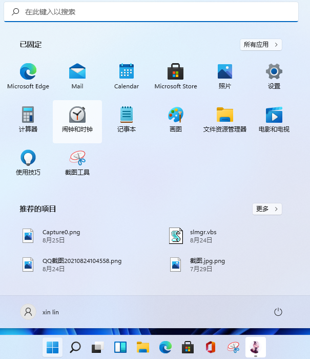Expand 更多 recommended items
The image size is (310, 359).
[x=267, y=209]
